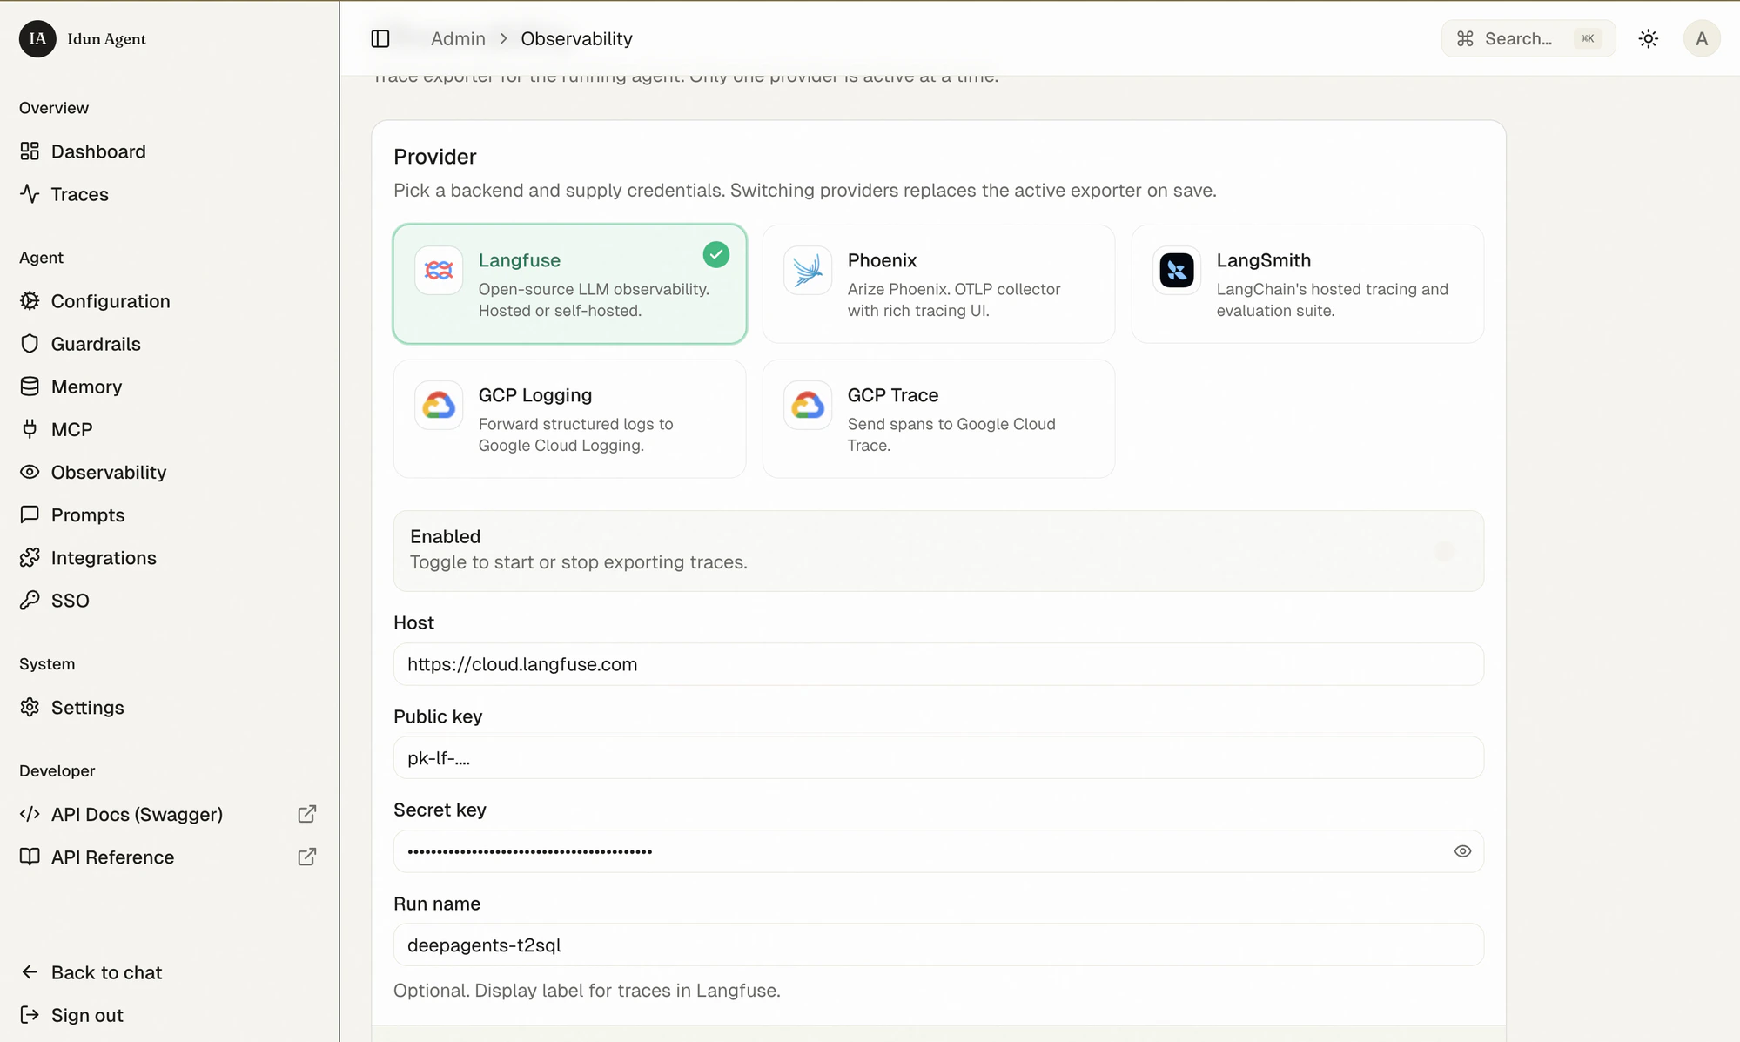Click 'Toggle to start or stop exporting traces.'
1740x1042 pixels.
(x=578, y=562)
